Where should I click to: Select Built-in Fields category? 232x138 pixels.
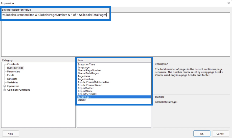pos(15,68)
